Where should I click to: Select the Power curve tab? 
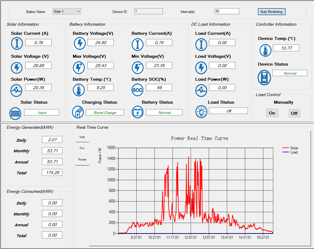(82, 159)
